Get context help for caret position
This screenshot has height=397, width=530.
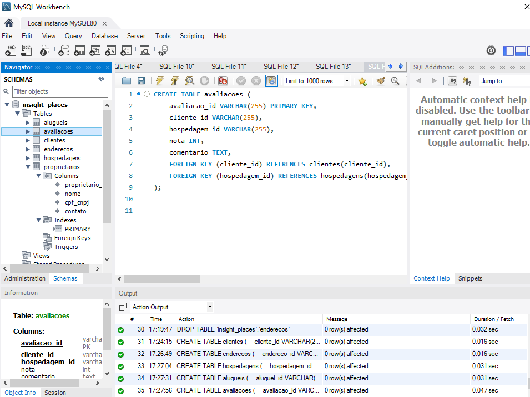tap(453, 81)
